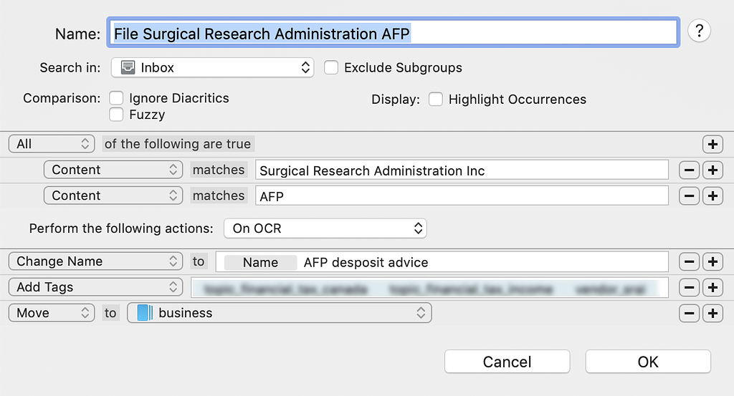Add condition after Surgical Research Administration row

pos(712,170)
